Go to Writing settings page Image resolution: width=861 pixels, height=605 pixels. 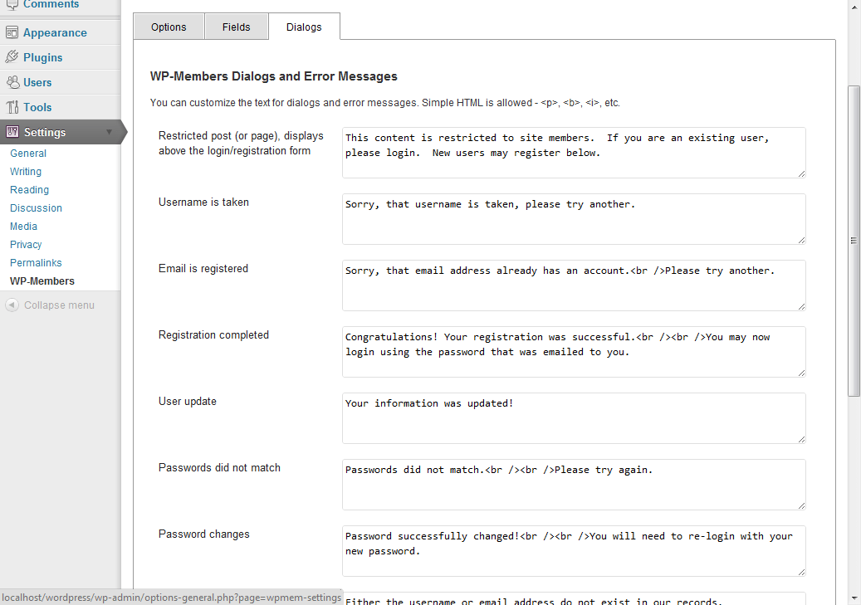(25, 171)
